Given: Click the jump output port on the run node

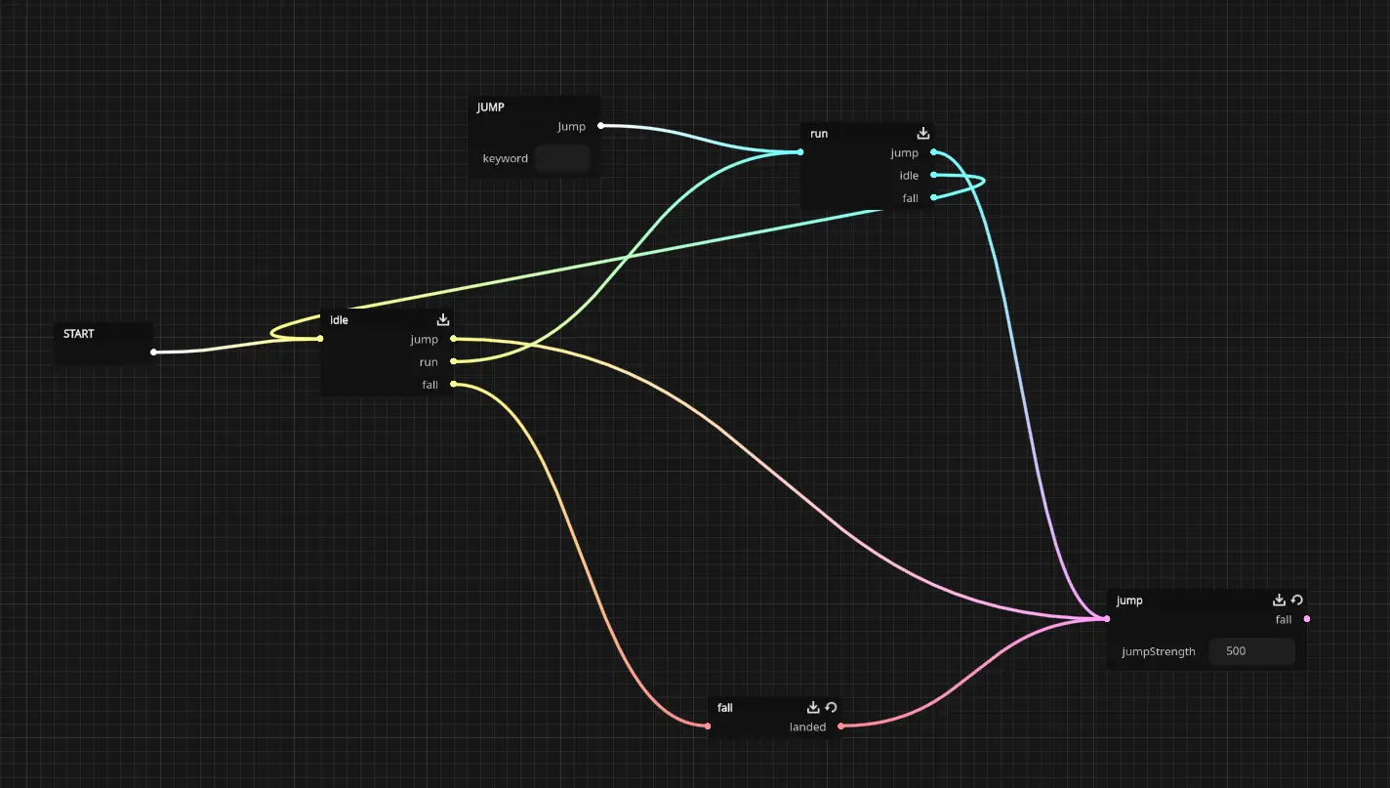Looking at the screenshot, I should click(933, 152).
